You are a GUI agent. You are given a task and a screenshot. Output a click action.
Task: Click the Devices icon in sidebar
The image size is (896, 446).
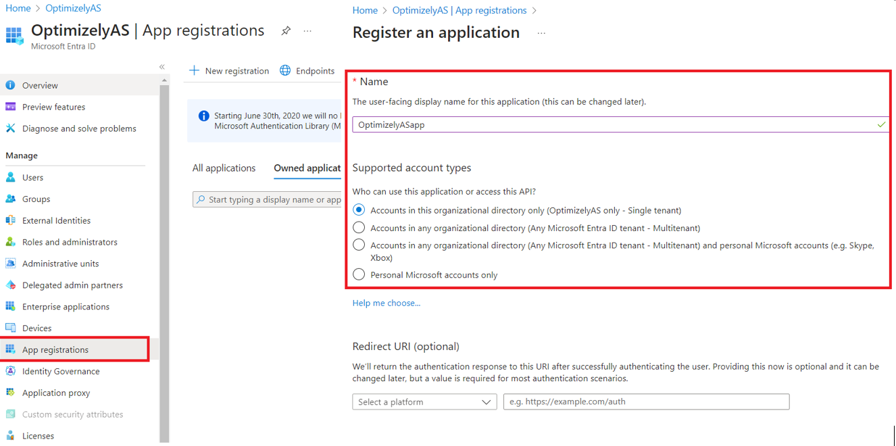(x=10, y=328)
